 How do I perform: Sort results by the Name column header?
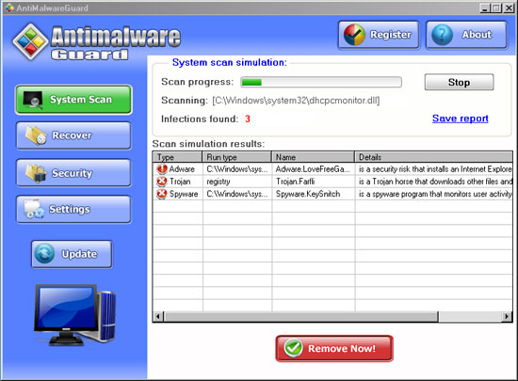click(313, 157)
